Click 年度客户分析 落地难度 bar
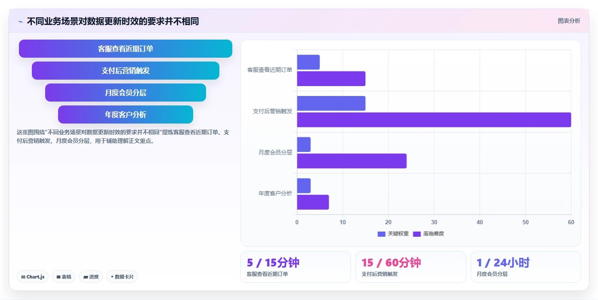 tap(313, 202)
